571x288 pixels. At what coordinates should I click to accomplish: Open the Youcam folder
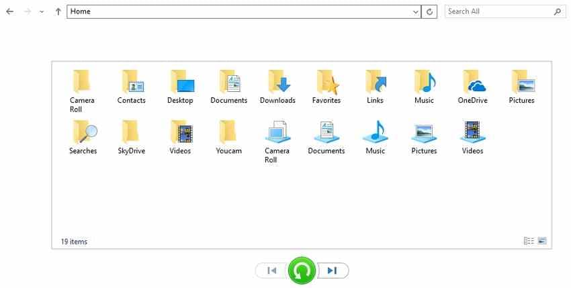228,137
